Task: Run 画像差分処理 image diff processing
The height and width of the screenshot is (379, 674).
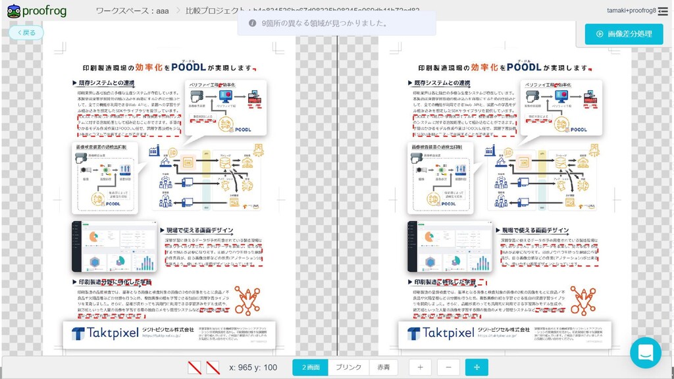Action: point(624,34)
